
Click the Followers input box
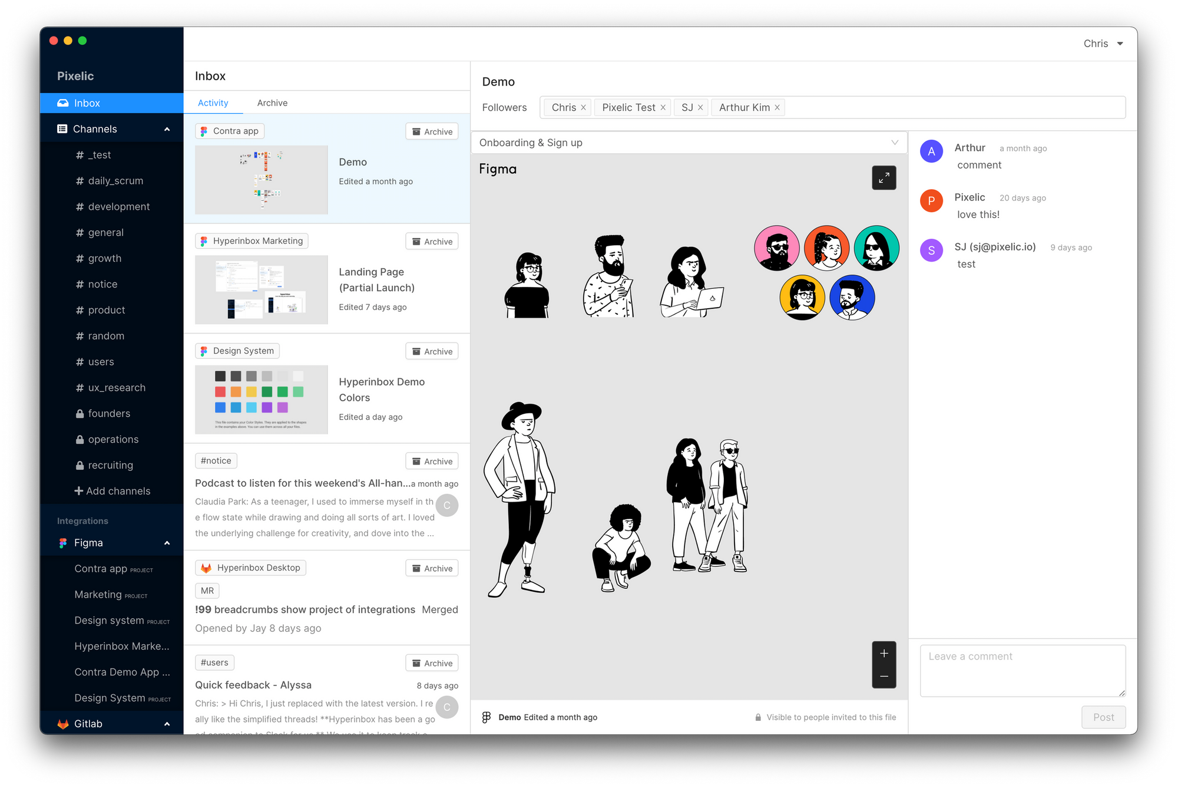(832, 107)
